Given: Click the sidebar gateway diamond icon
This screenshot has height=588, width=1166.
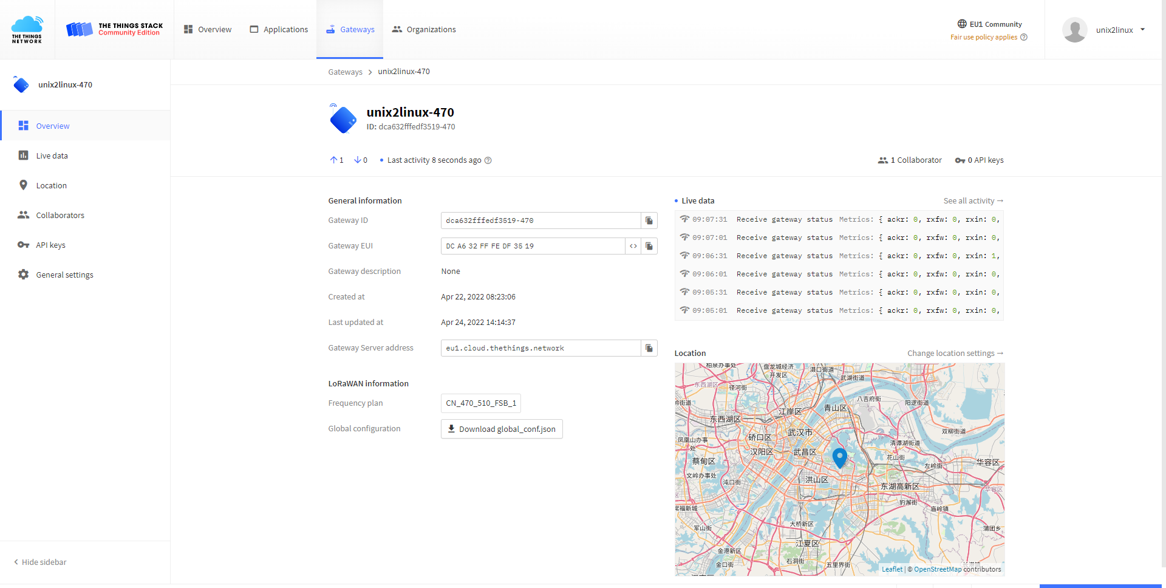Looking at the screenshot, I should tap(21, 84).
